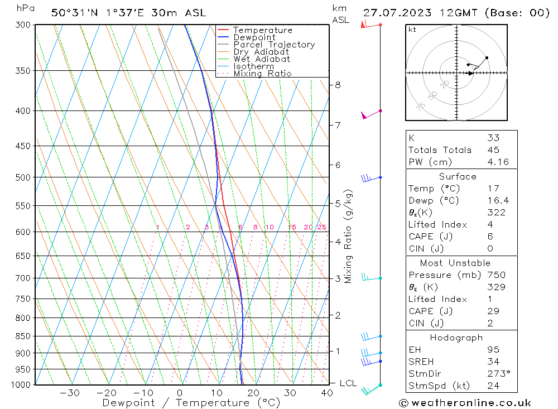Click the '300' pressure axis label
Viewport: 558px width, 409px height.
[23, 25]
